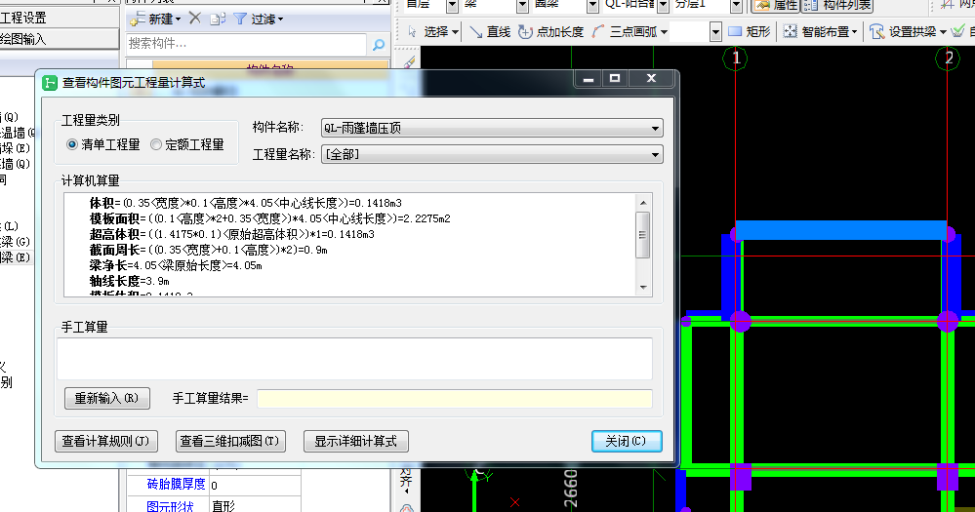This screenshot has width=975, height=512.
Task: Click the 砖胎膜厚度 property row
Action: tap(215, 485)
